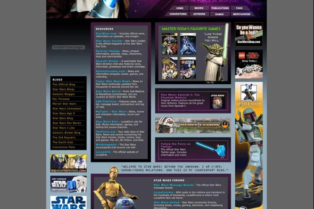Viewport: 314px width, 209px height.
Task: Open Star Wars Age 9 blog
Action: coord(64,113)
